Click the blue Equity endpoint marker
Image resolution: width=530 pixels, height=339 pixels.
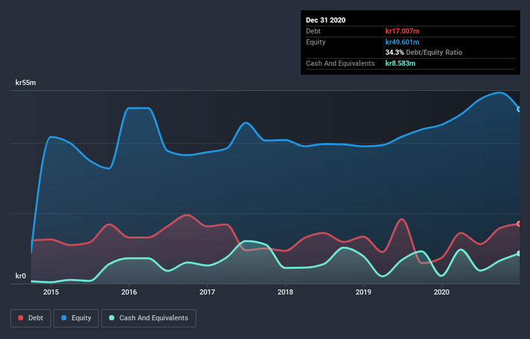(x=519, y=110)
